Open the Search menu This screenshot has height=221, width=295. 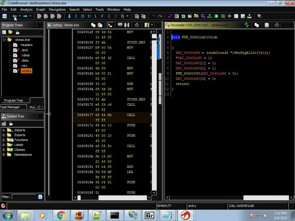[x=74, y=9]
